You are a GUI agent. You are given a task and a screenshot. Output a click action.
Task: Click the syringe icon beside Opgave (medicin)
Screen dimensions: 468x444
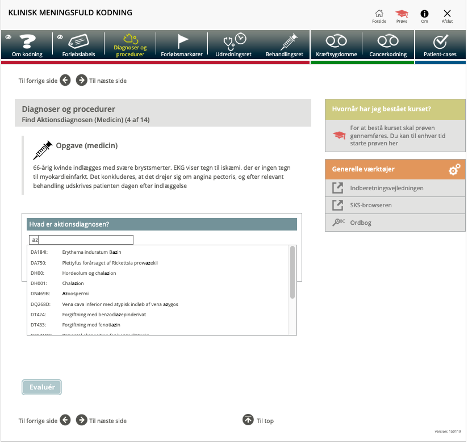43,150
